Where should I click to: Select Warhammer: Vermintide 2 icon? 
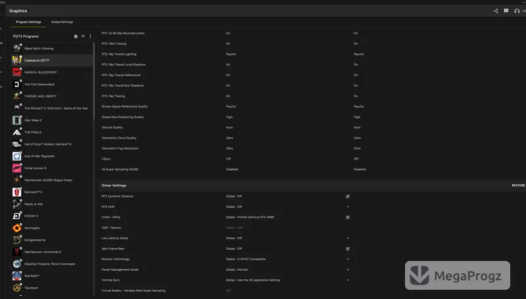click(17, 252)
